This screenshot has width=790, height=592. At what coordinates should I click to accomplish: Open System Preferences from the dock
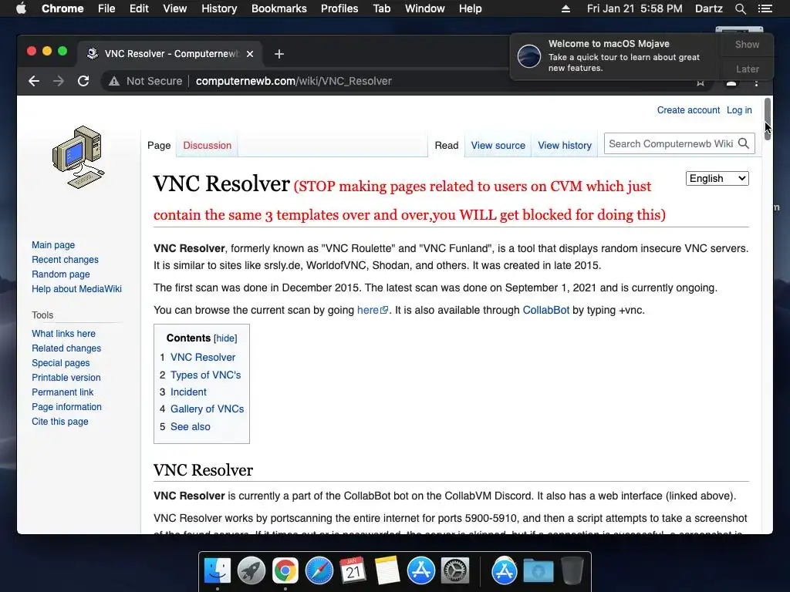[455, 571]
